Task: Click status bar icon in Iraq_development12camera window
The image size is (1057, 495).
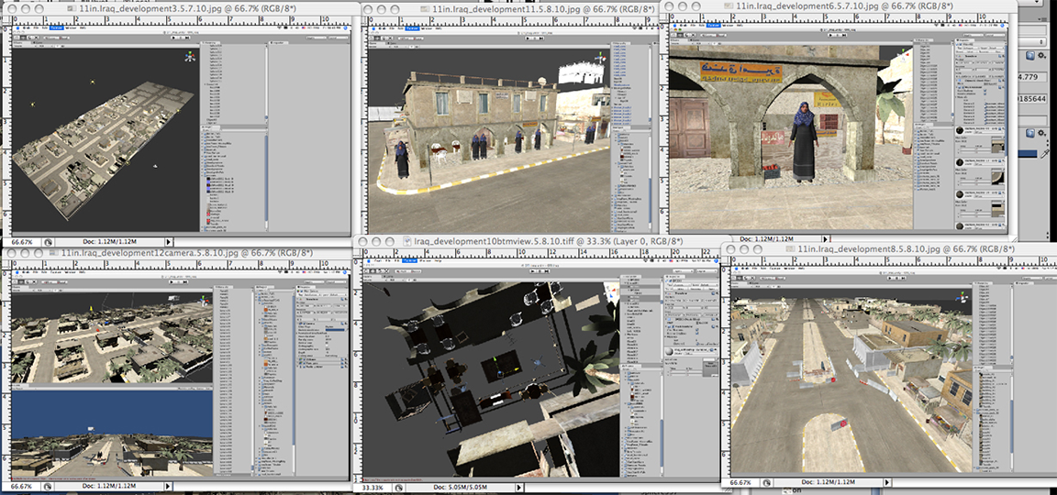Action: 48,486
